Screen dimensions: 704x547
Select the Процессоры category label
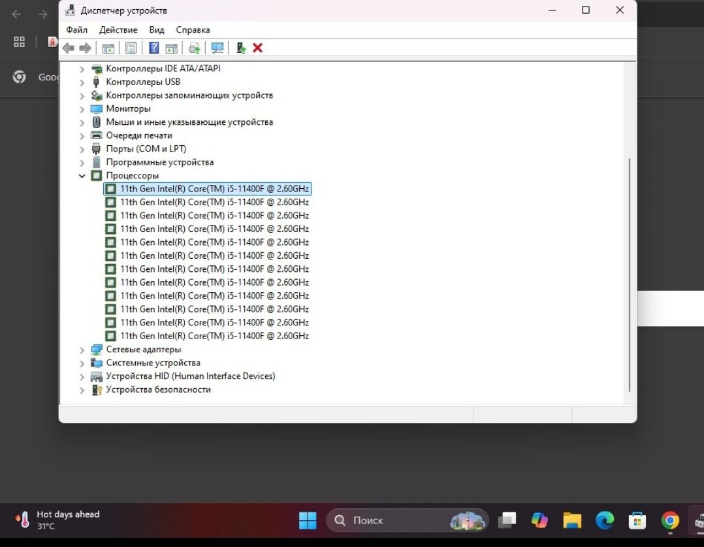133,175
